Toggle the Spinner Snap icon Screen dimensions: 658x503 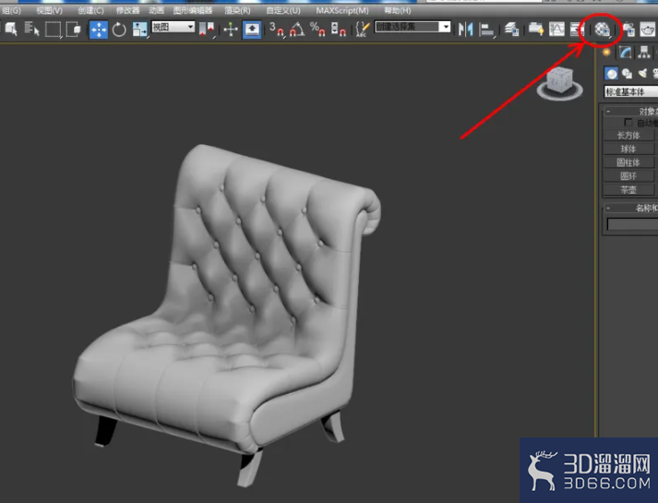339,30
